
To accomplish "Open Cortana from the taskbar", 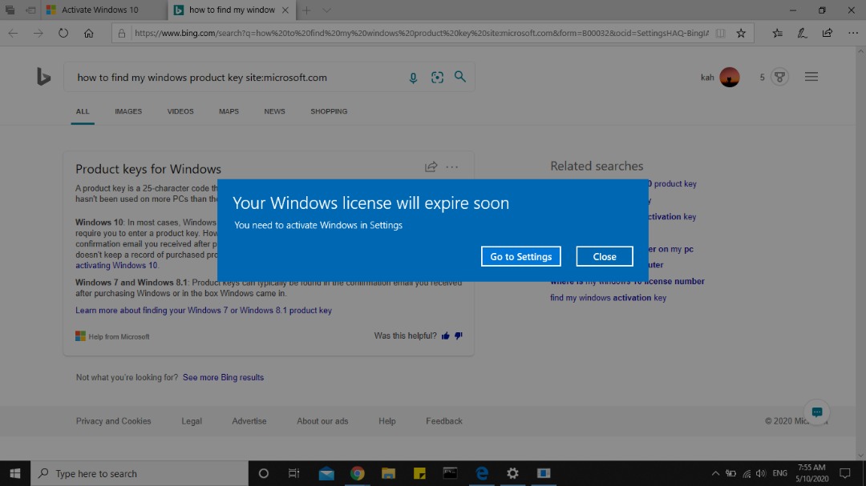I will [x=263, y=473].
